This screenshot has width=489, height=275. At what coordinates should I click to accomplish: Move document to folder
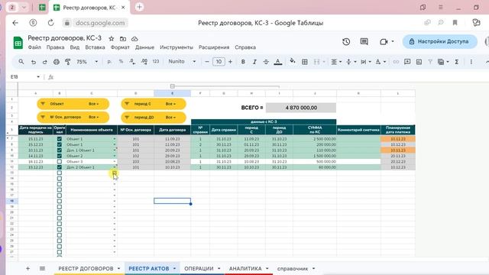click(x=123, y=39)
